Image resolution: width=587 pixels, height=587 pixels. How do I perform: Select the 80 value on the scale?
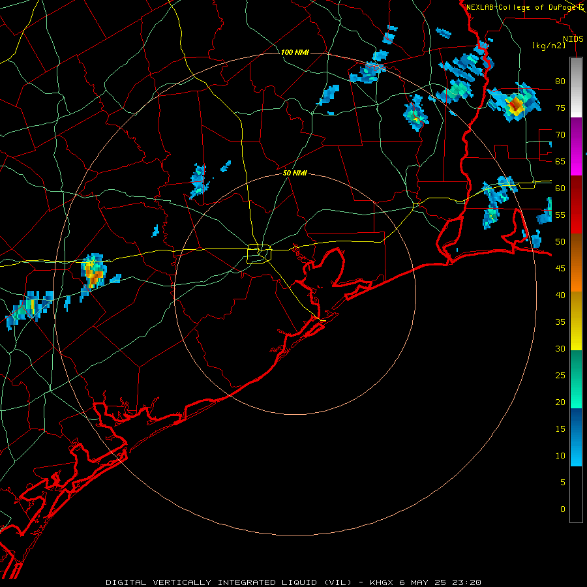(x=560, y=82)
